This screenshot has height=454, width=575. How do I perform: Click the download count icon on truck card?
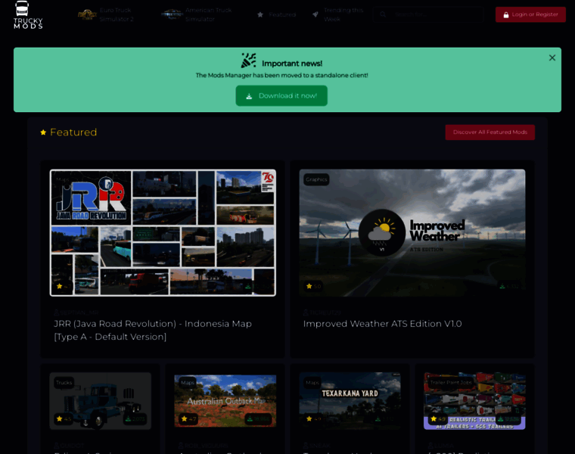[x=129, y=418]
